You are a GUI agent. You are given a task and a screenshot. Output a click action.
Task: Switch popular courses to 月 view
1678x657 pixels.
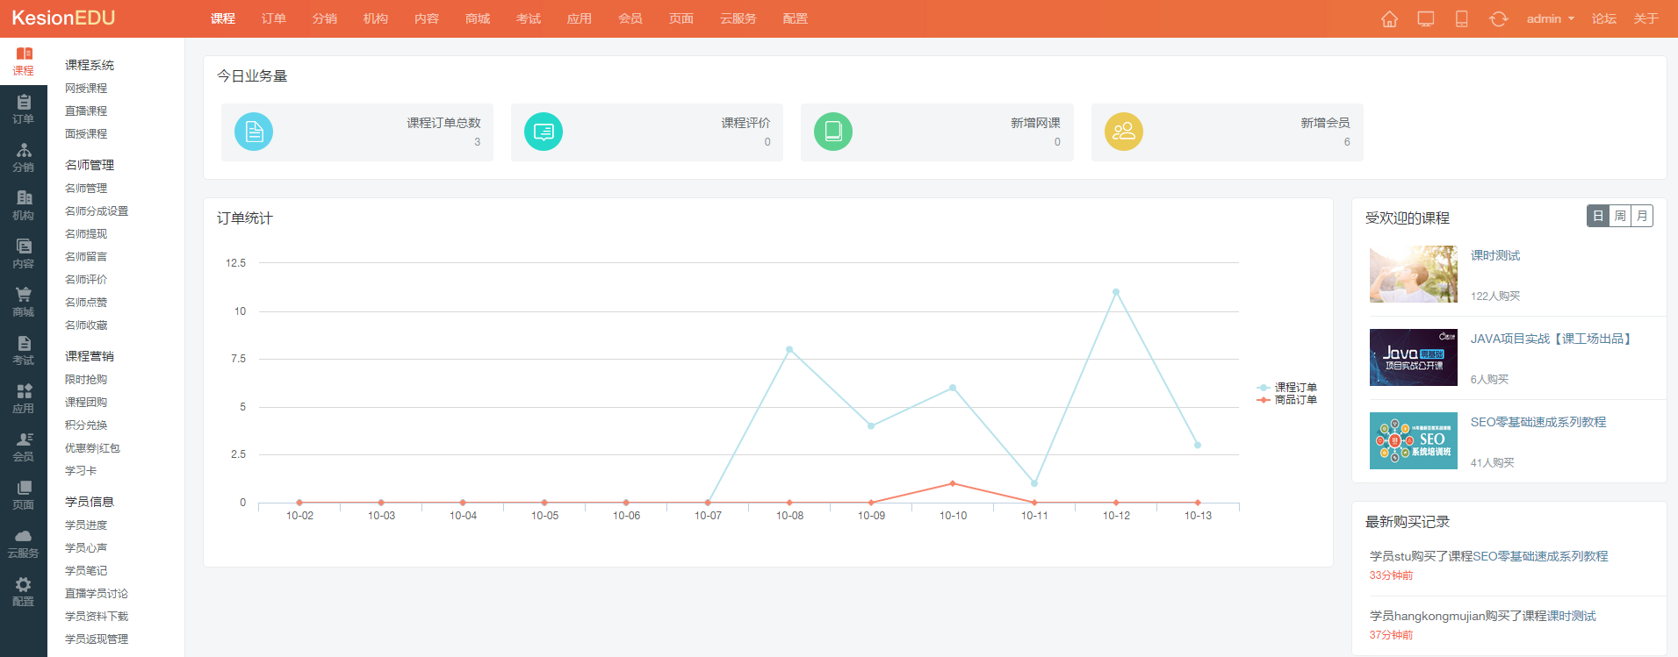[x=1642, y=216]
